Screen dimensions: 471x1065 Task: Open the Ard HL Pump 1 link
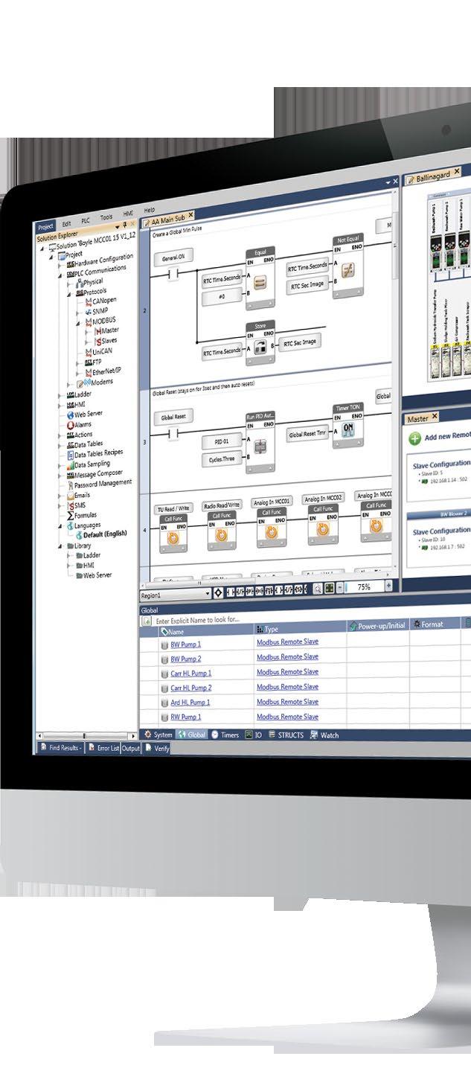pos(190,703)
